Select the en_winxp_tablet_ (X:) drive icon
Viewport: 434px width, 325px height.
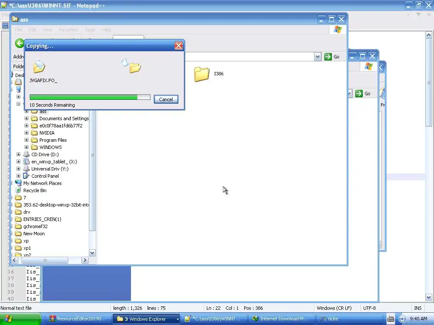click(26, 161)
